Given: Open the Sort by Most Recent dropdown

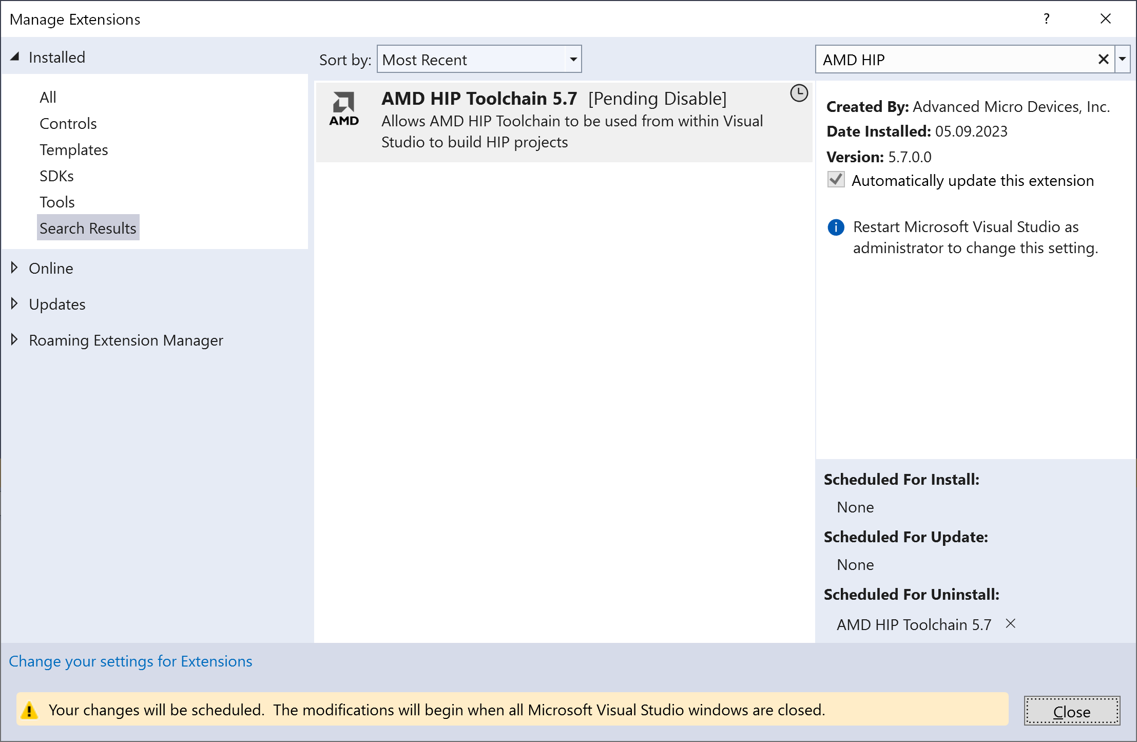Looking at the screenshot, I should pos(478,60).
